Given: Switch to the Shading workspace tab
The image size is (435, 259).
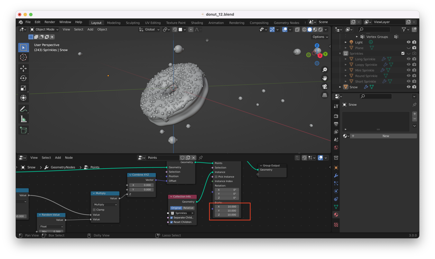Looking at the screenshot, I should click(x=197, y=23).
